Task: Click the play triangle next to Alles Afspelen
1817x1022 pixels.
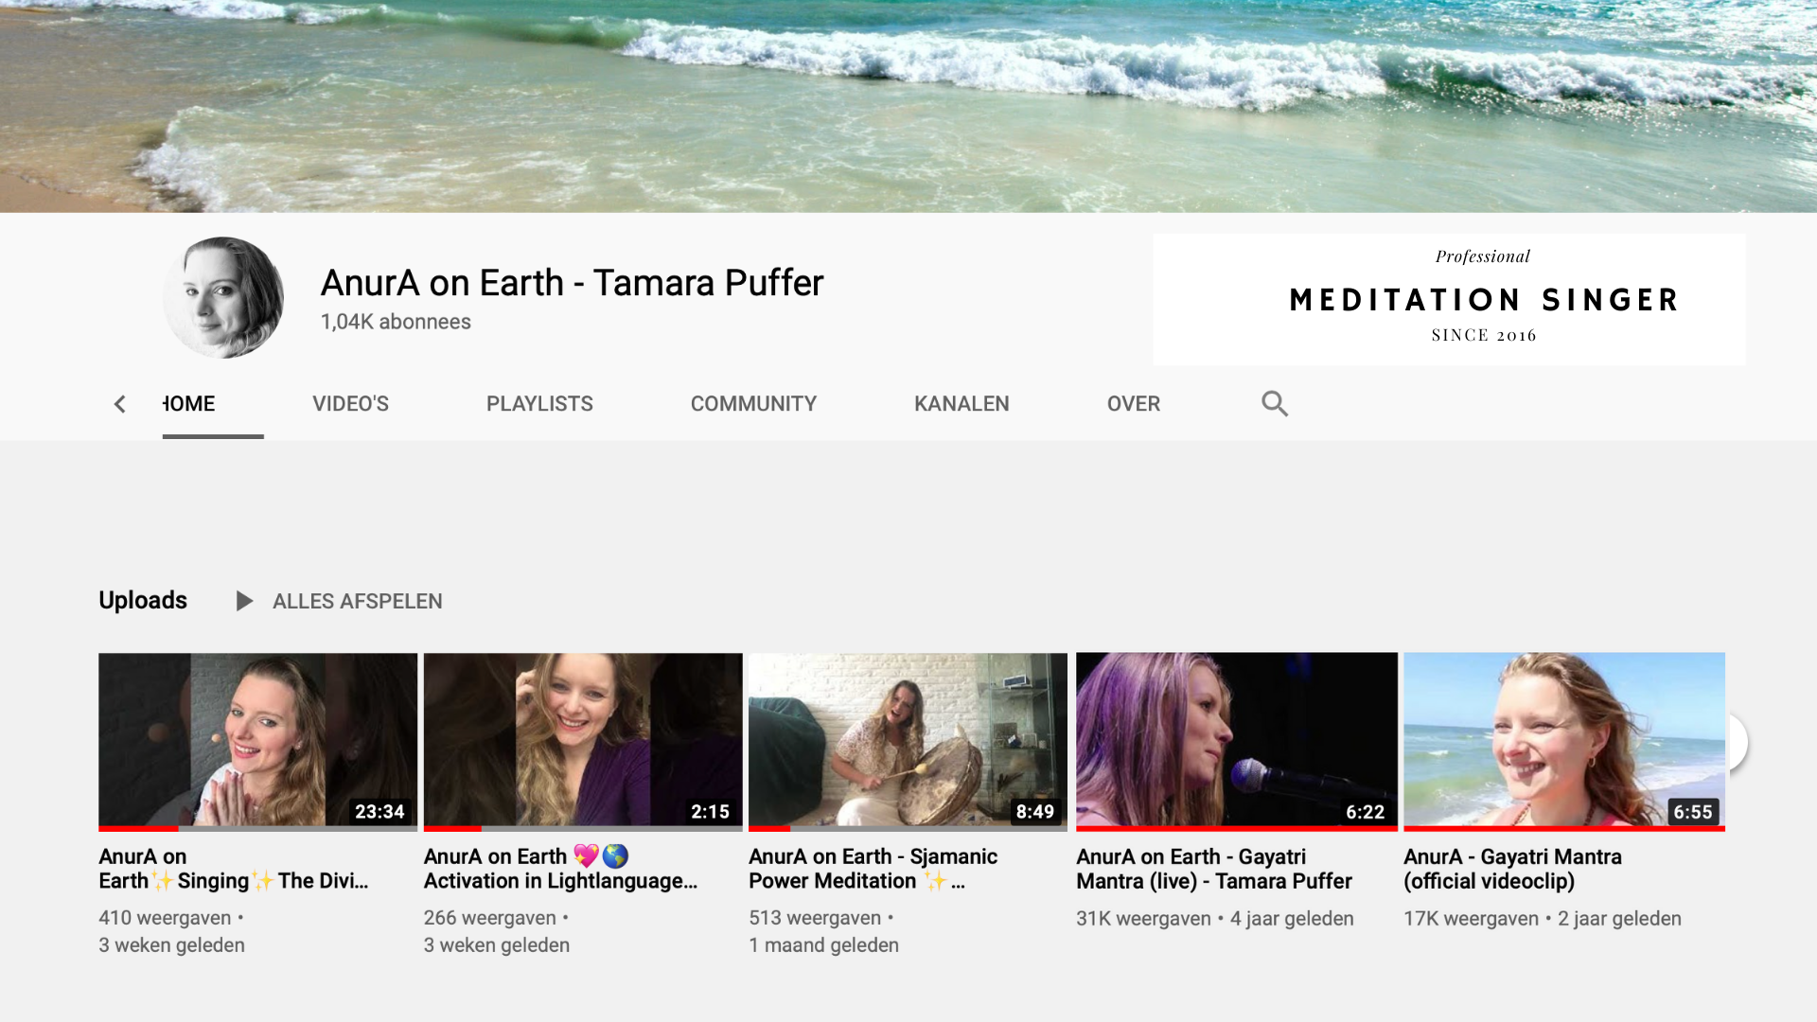Action: point(244,602)
